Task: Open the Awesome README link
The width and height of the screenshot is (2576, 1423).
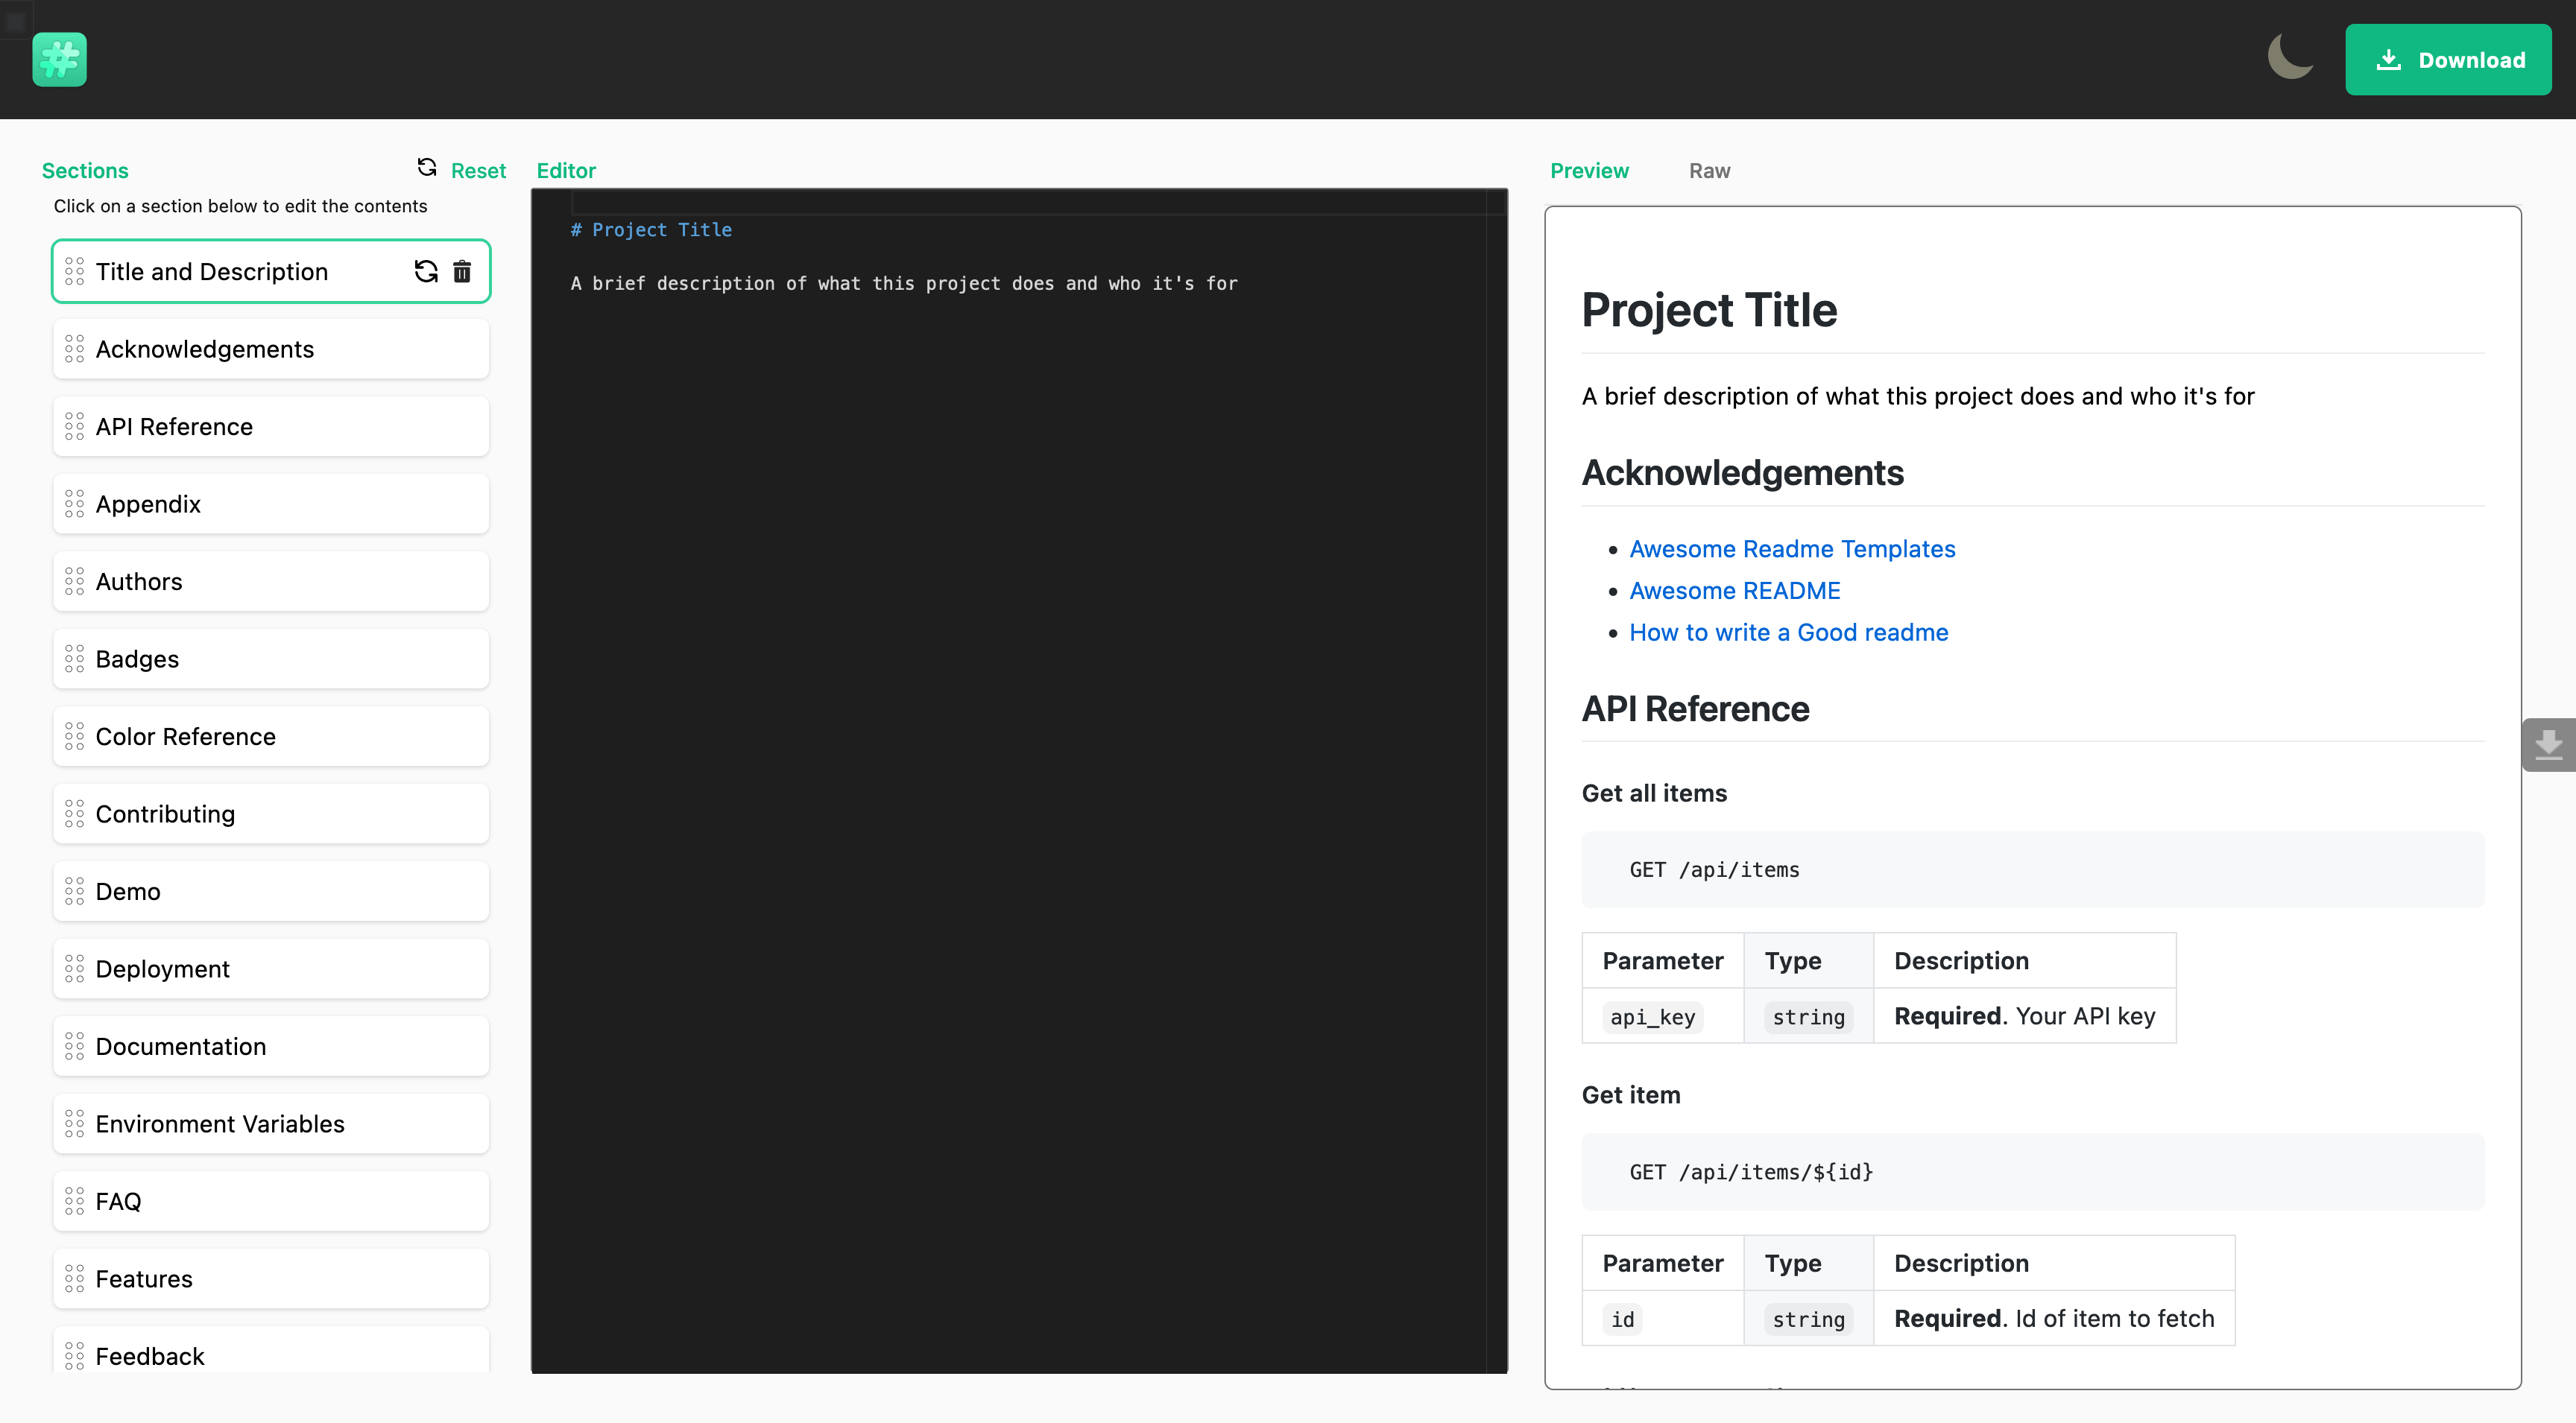Action: 1734,591
